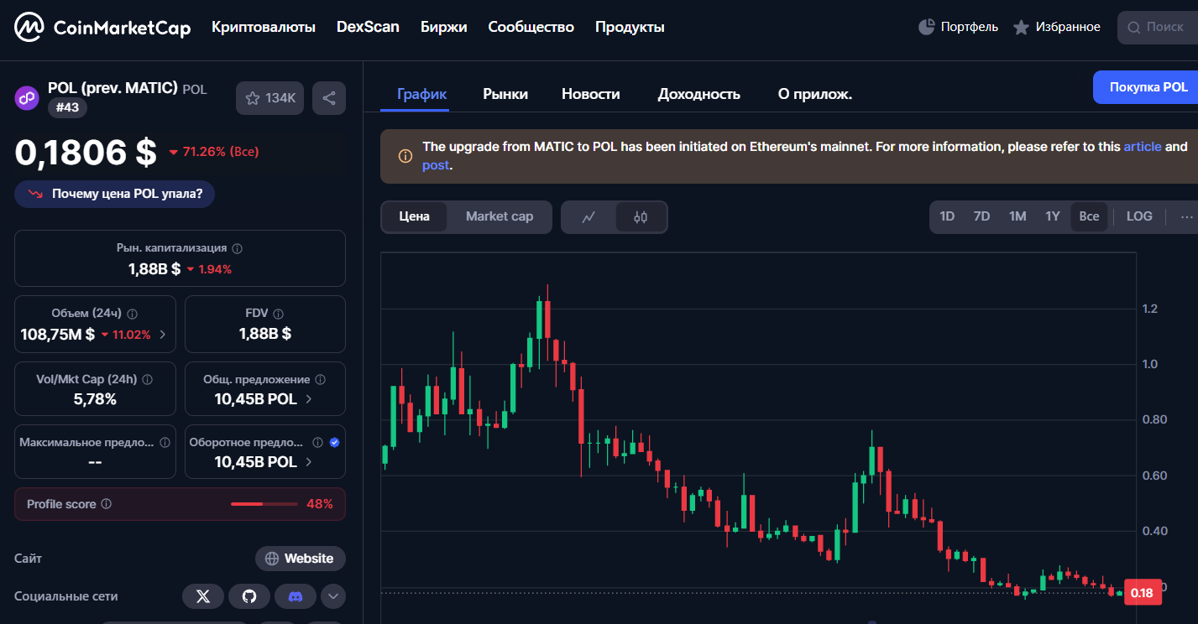Screen dimensions: 1198x624
Task: Expand Общ. предложение details arrow
Action: (309, 399)
